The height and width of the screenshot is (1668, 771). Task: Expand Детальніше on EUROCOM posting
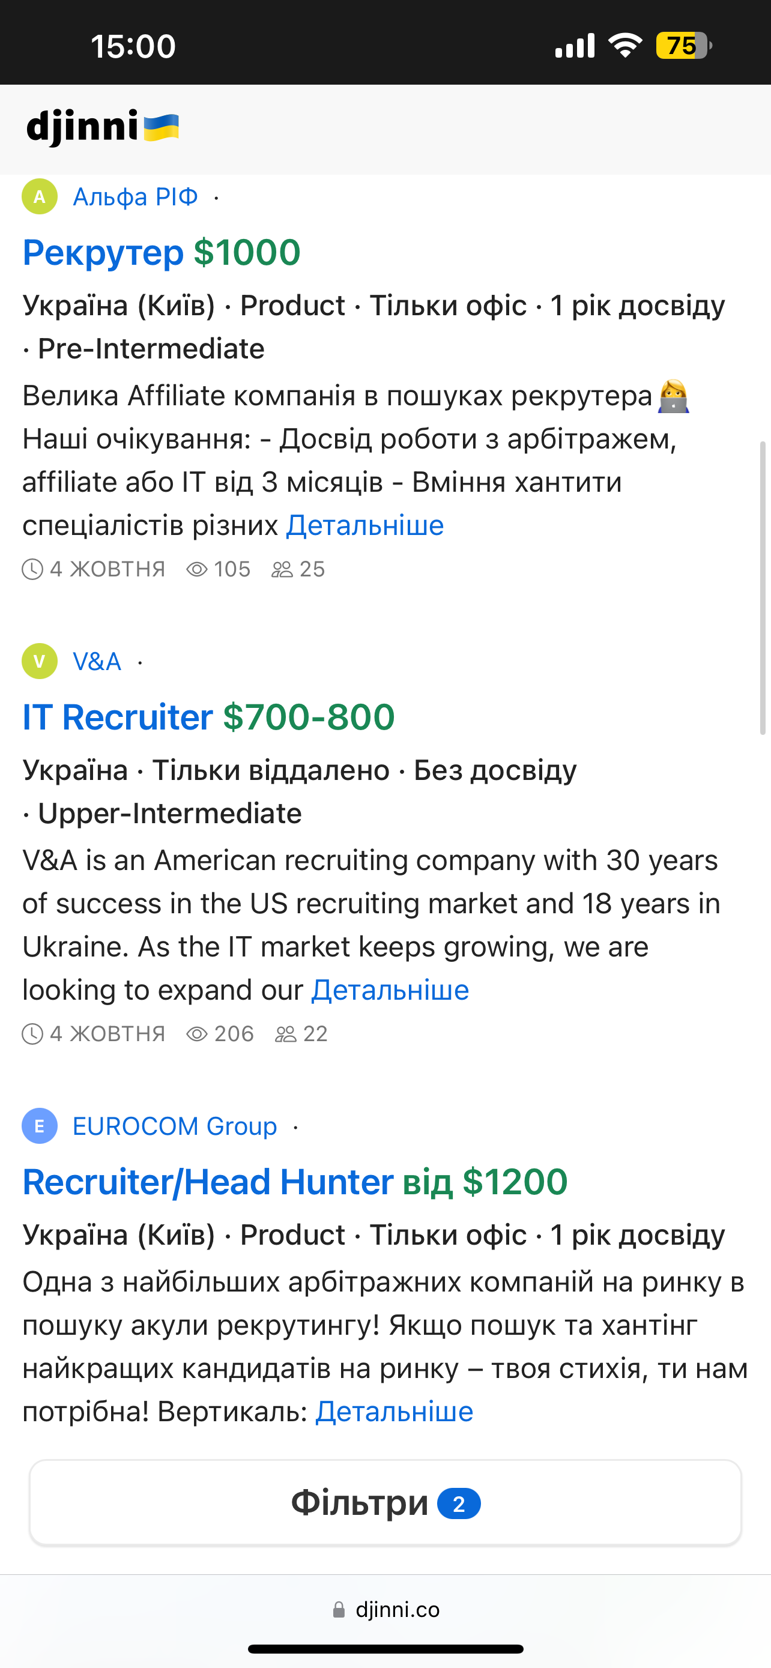[x=395, y=1412]
